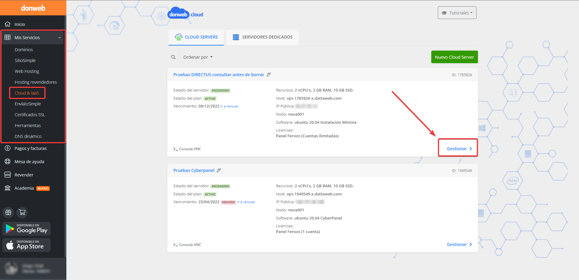The width and height of the screenshot is (579, 280).
Task: Edit name pencil for Pruebas DIRECTUS
Action: point(269,75)
